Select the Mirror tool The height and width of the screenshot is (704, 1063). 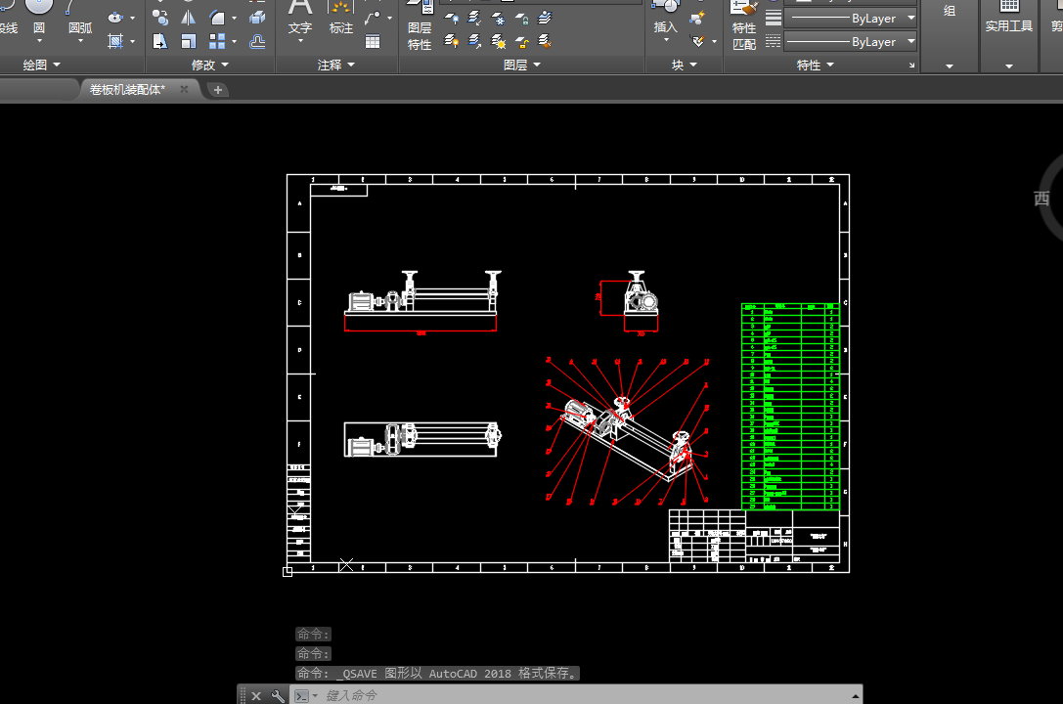click(x=189, y=18)
